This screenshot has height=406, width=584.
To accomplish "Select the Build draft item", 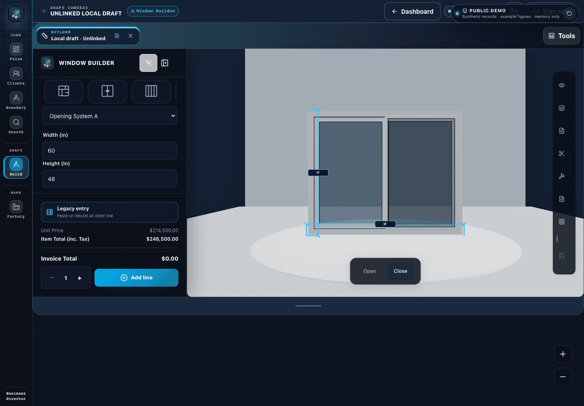I will point(16,167).
